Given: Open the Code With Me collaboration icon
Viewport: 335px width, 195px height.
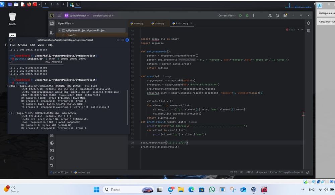Looking at the screenshot, I should pos(270,15).
